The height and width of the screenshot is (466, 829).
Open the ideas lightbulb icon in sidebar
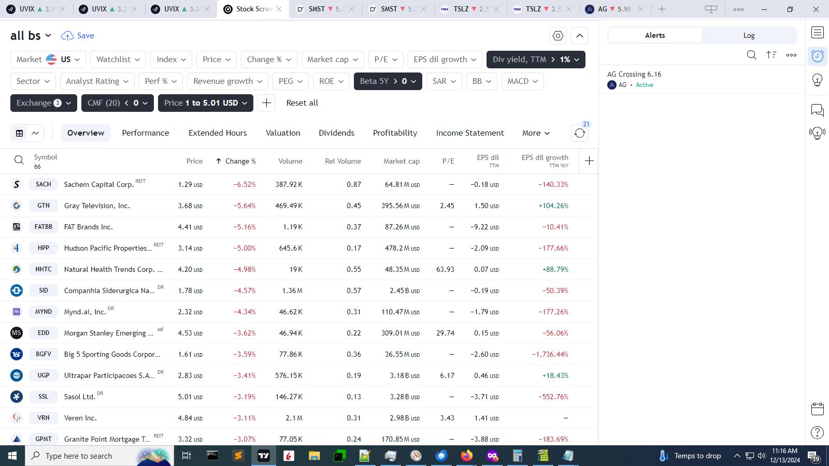[818, 80]
